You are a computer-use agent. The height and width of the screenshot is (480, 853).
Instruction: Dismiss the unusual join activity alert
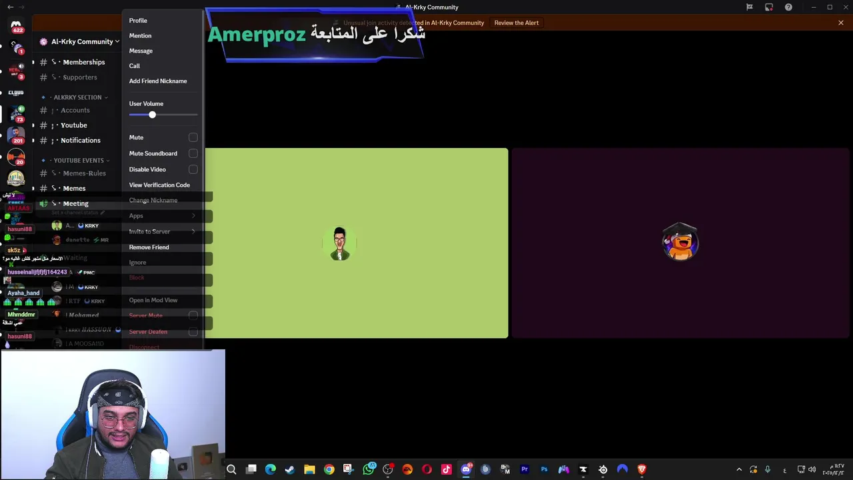click(841, 23)
